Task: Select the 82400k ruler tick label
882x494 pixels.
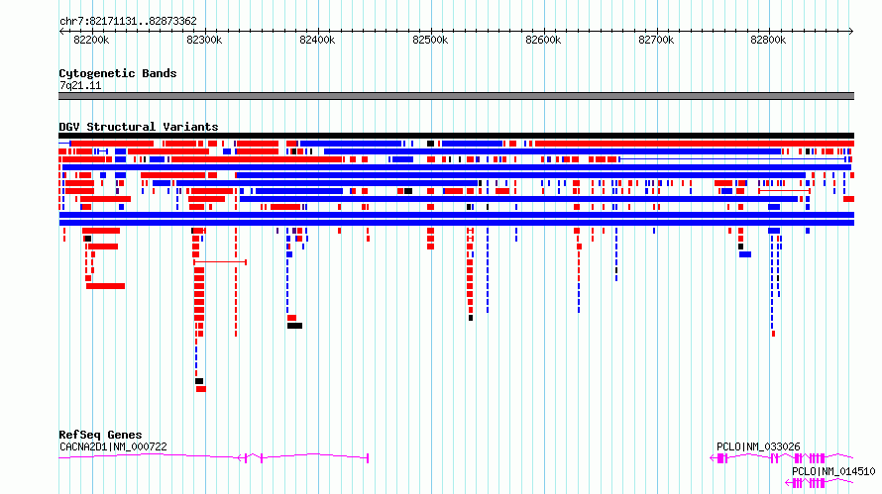Action: [317, 40]
